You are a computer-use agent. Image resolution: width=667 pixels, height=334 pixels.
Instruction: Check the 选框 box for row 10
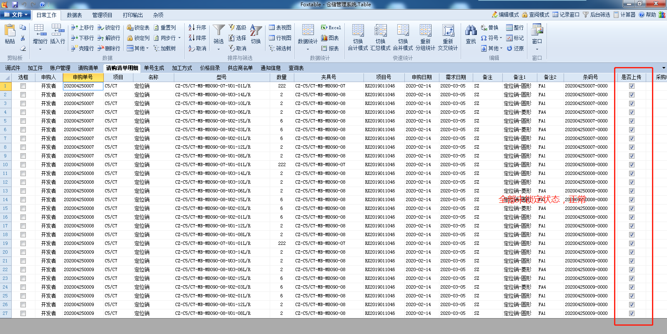[x=23, y=165]
